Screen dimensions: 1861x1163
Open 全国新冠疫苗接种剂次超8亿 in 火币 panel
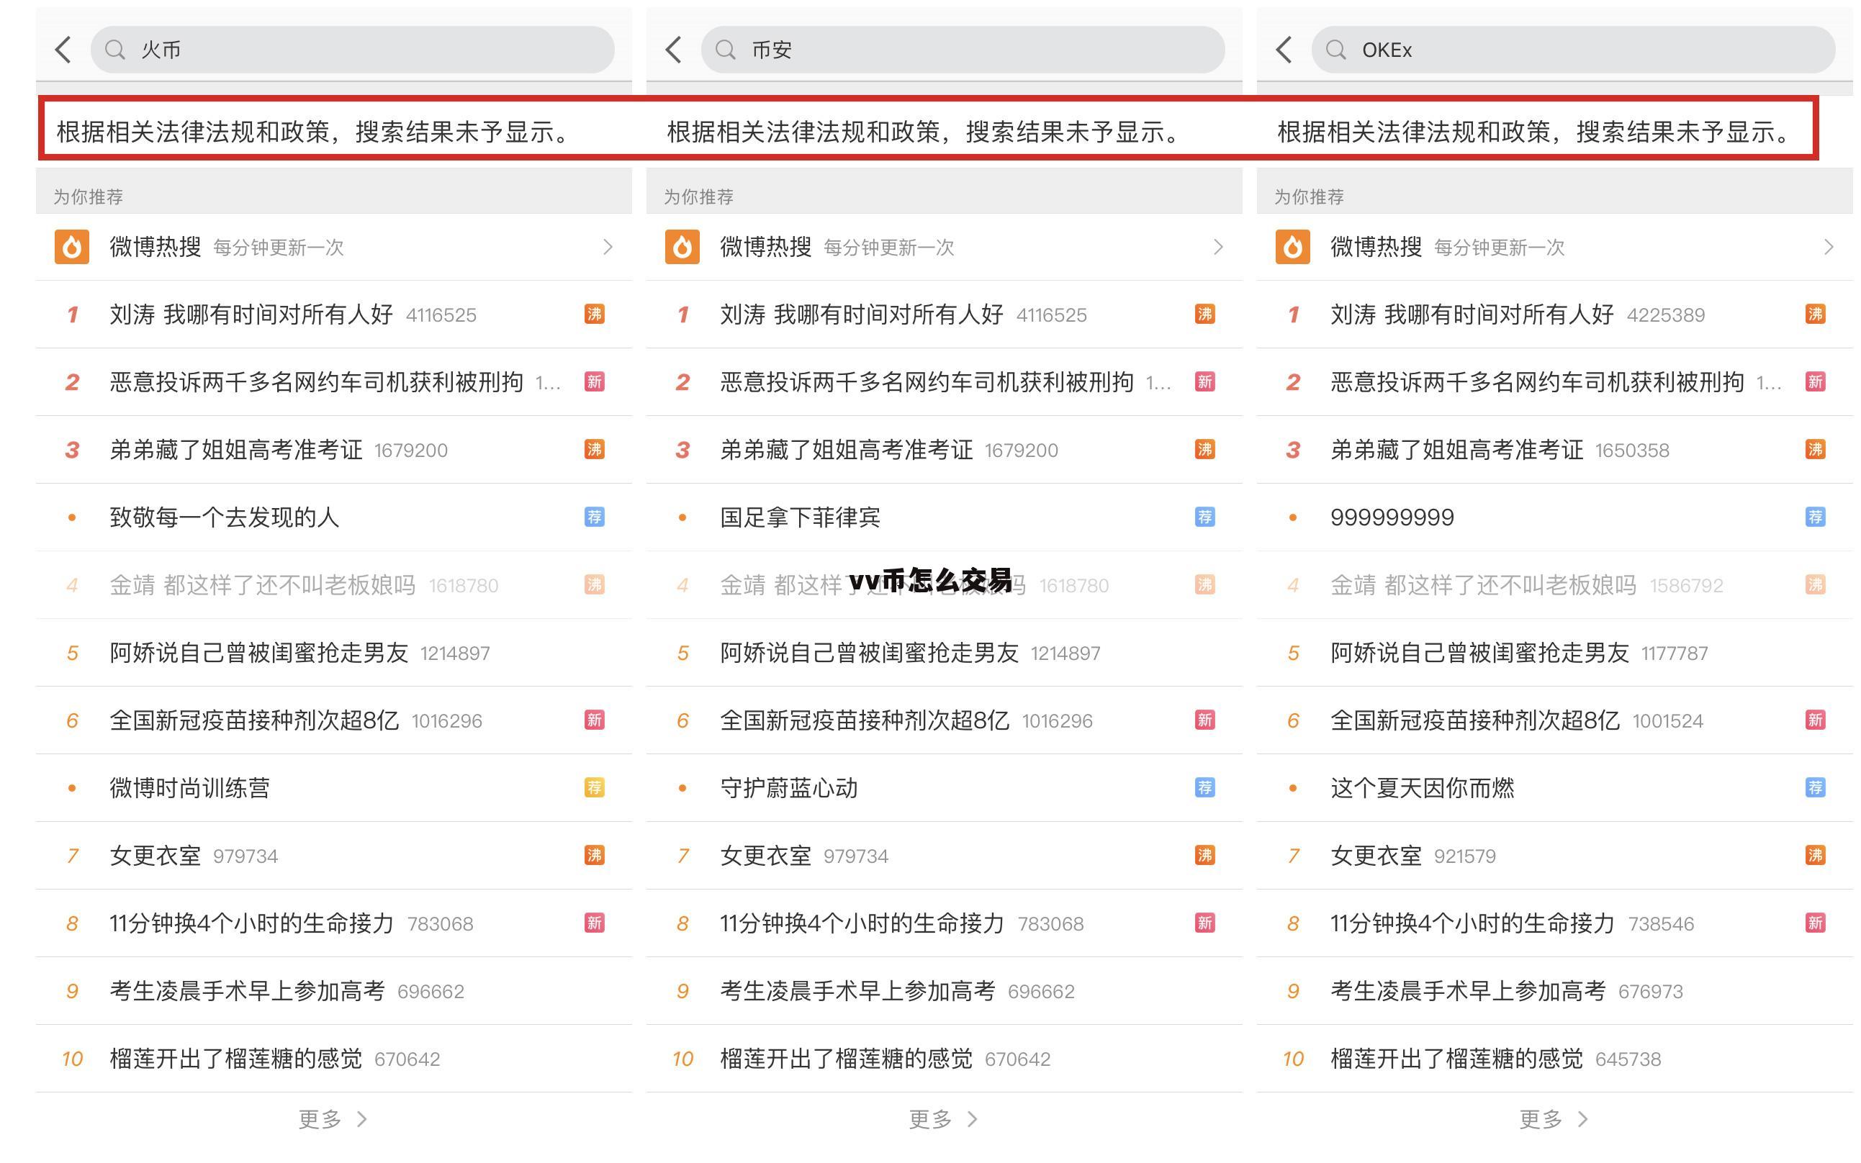click(254, 720)
